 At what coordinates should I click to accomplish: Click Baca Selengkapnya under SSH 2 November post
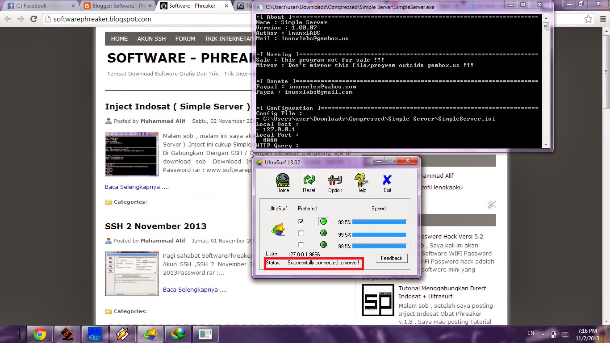click(195, 289)
